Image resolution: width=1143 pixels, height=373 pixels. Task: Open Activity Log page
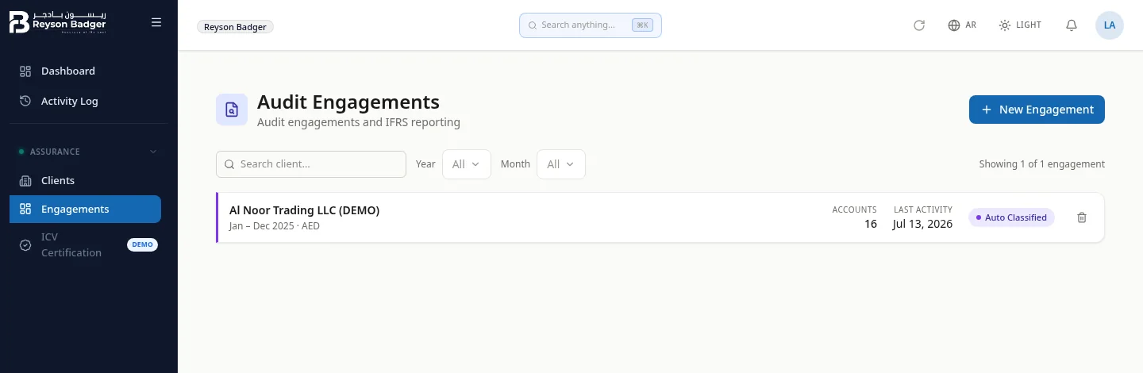pyautogui.click(x=85, y=101)
